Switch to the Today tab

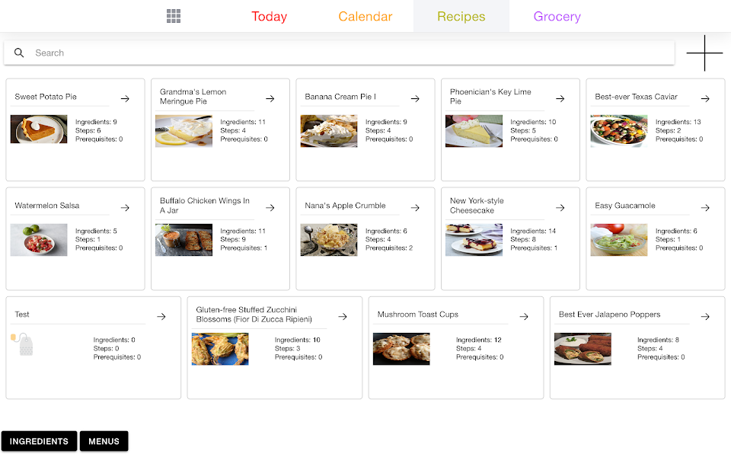[x=269, y=17]
